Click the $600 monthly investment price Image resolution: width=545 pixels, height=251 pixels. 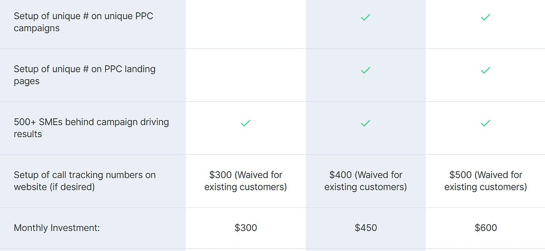(485, 228)
